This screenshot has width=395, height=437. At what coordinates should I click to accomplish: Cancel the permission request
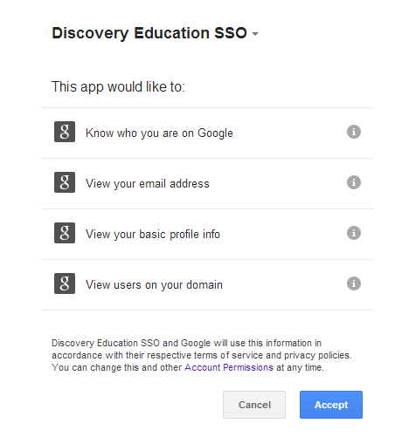(x=254, y=405)
